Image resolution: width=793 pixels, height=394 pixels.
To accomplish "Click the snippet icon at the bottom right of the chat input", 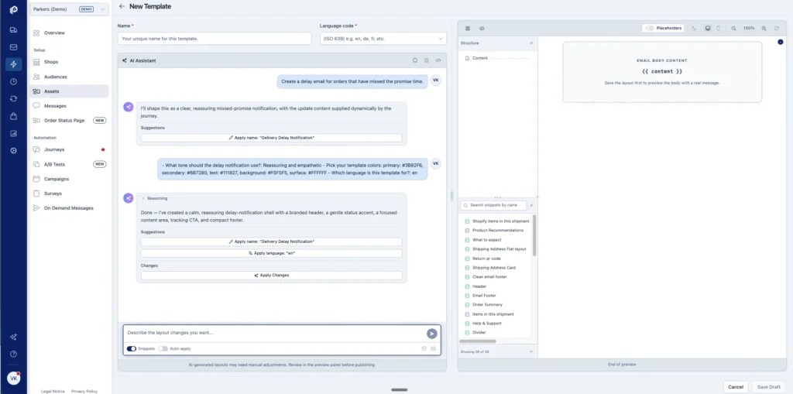I will tap(424, 348).
